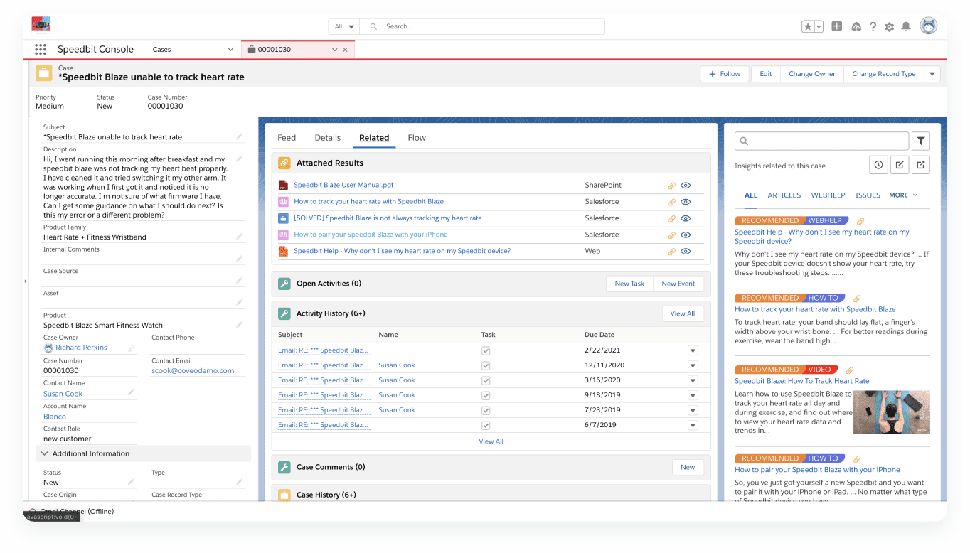Click edit pencil next to Description field
970x553 pixels.
click(x=240, y=159)
